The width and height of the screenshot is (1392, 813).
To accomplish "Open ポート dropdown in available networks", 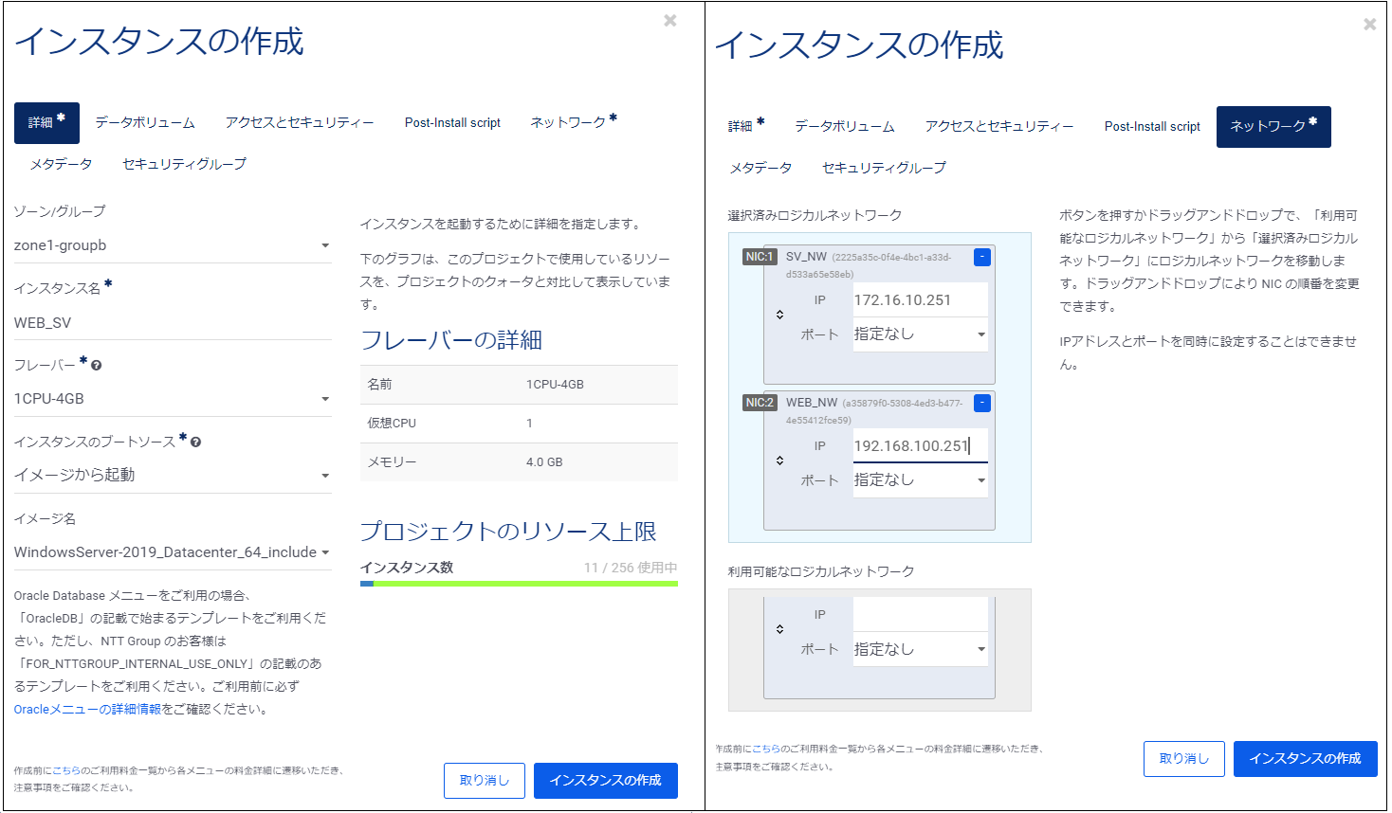I will click(921, 649).
